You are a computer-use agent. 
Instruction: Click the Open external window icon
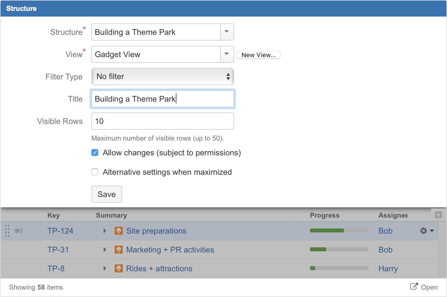click(414, 286)
